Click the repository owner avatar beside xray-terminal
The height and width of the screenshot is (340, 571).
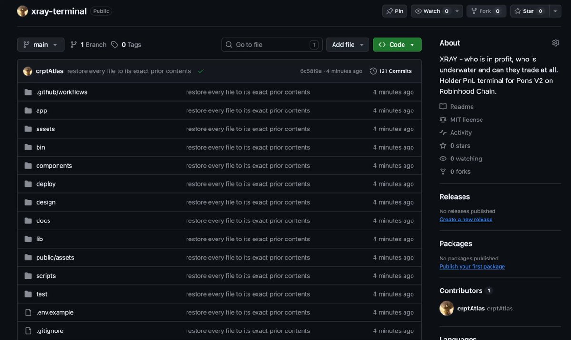pos(22,11)
